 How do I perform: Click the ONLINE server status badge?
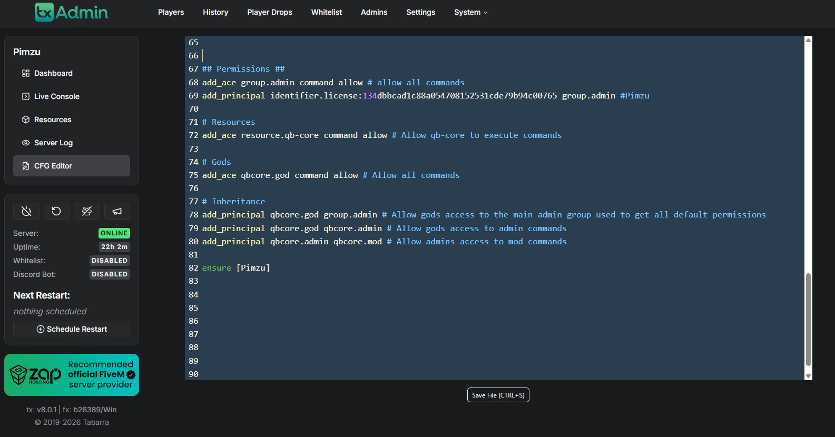(x=114, y=233)
